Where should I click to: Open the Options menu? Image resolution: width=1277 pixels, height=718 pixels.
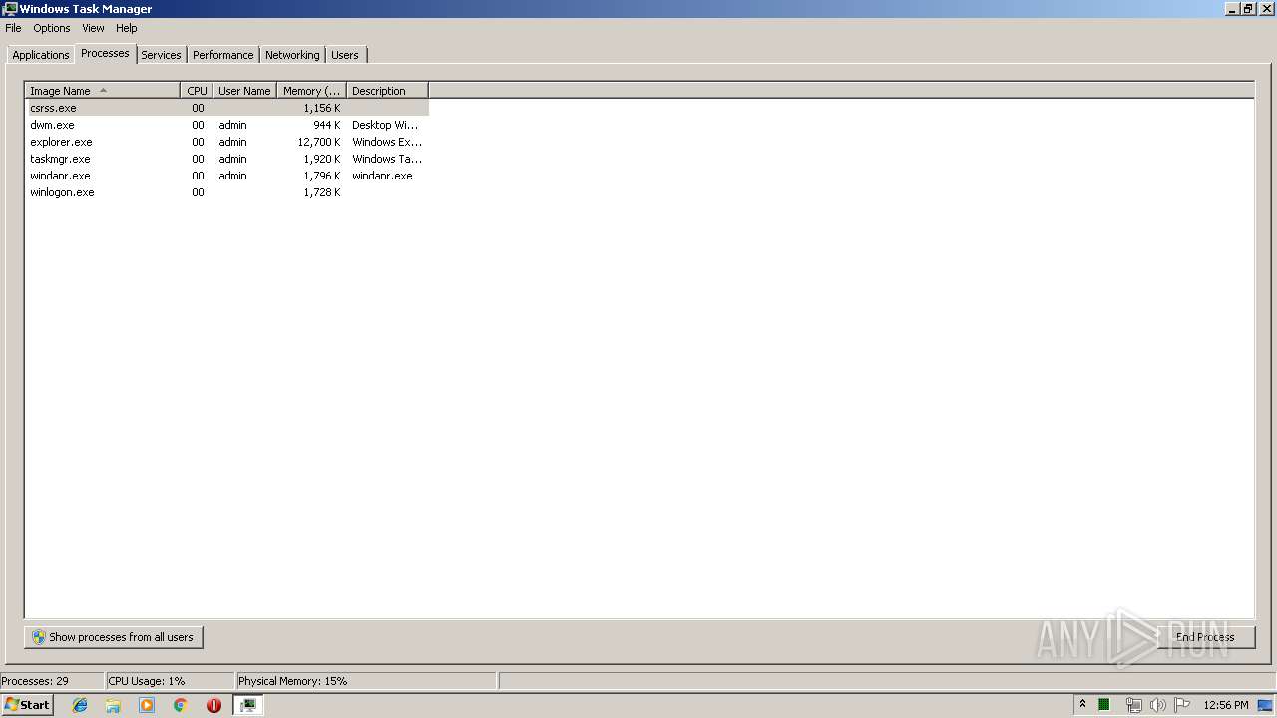(52, 28)
